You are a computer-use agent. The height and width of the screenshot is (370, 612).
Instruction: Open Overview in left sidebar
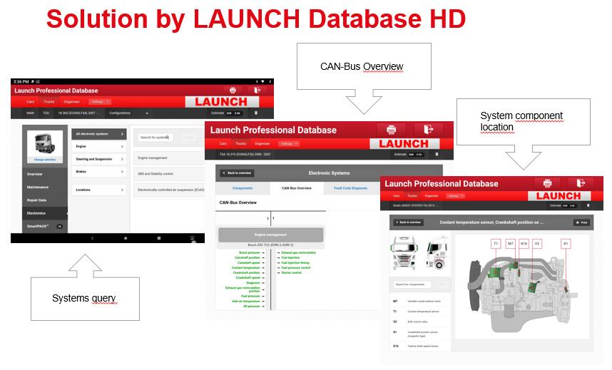(45, 174)
